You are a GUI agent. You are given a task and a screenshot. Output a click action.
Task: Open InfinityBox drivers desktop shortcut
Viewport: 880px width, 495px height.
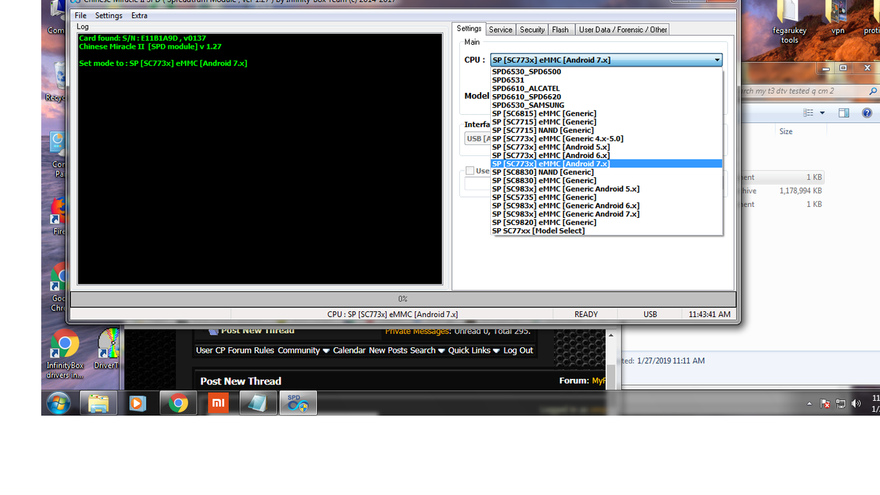tap(65, 354)
